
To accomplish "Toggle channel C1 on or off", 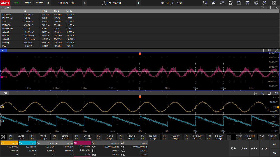I will (x=9, y=143).
